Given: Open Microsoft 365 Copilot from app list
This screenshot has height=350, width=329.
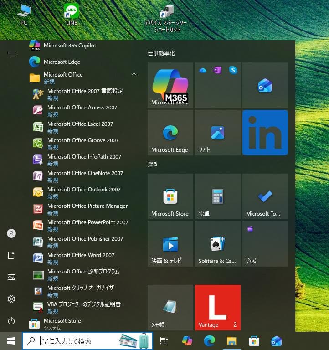Looking at the screenshot, I should tap(83, 46).
